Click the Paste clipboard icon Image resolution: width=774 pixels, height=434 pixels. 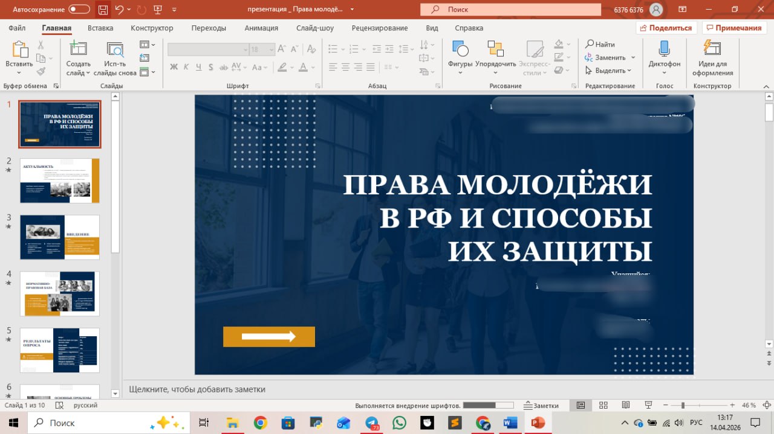(19, 49)
